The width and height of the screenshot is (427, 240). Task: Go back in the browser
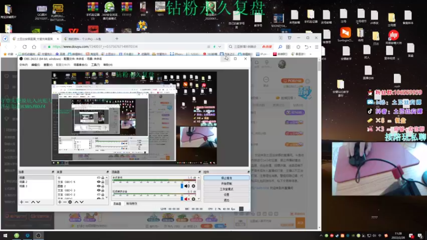point(6,47)
